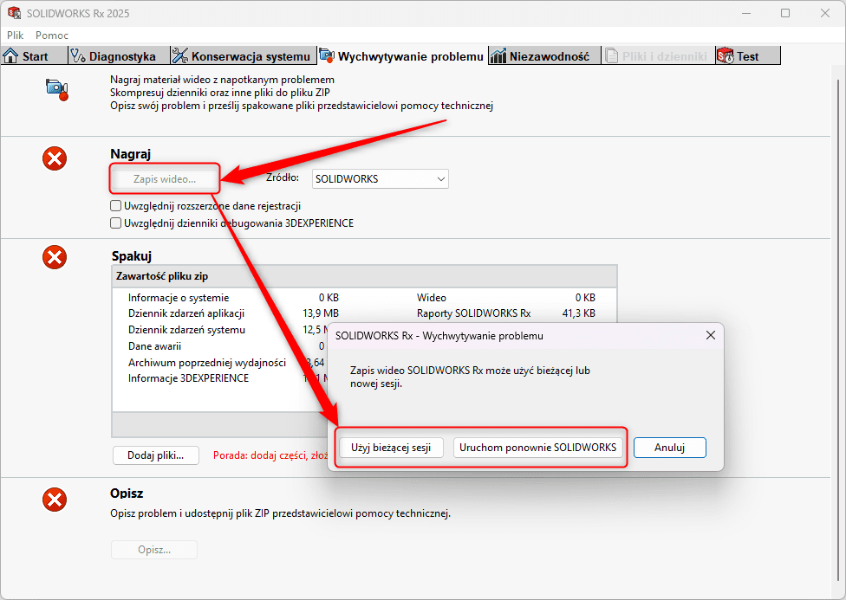Click the red X status icon beside Spakuj
The width and height of the screenshot is (846, 600).
tap(55, 257)
